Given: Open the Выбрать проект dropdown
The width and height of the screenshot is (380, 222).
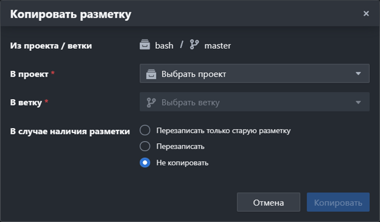Looking at the screenshot, I should [255, 73].
